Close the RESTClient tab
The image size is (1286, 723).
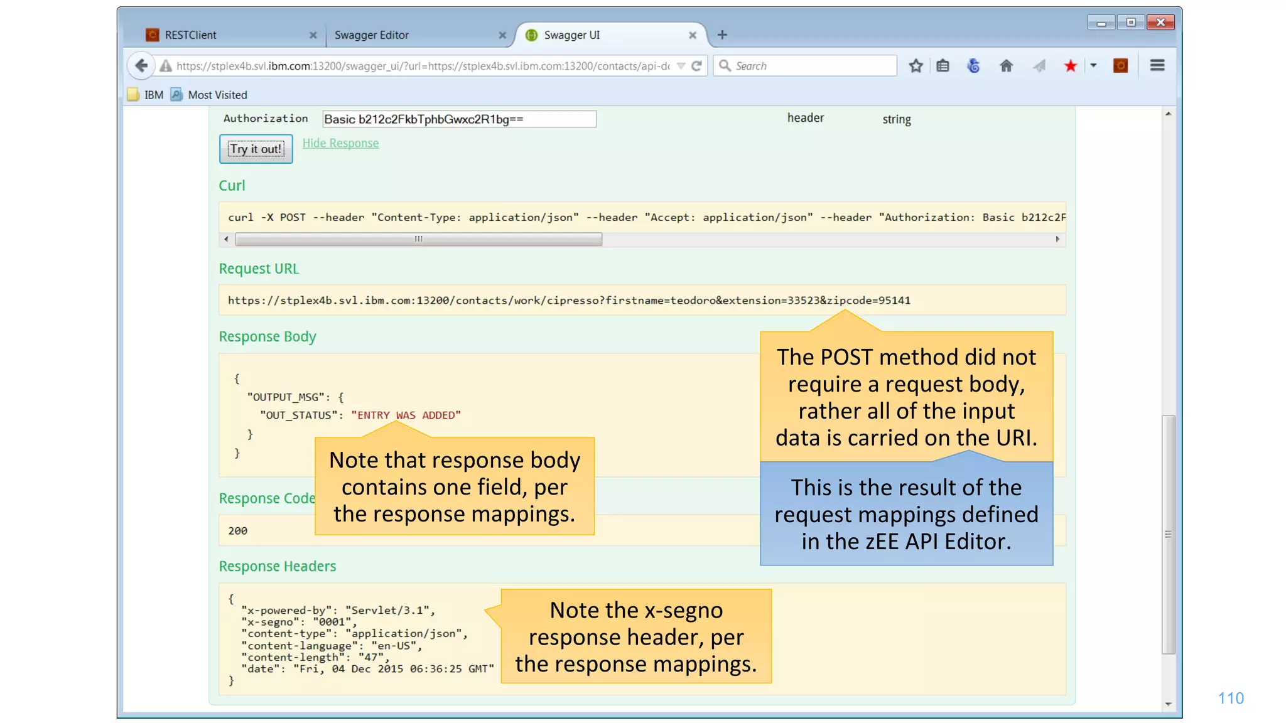coord(313,36)
